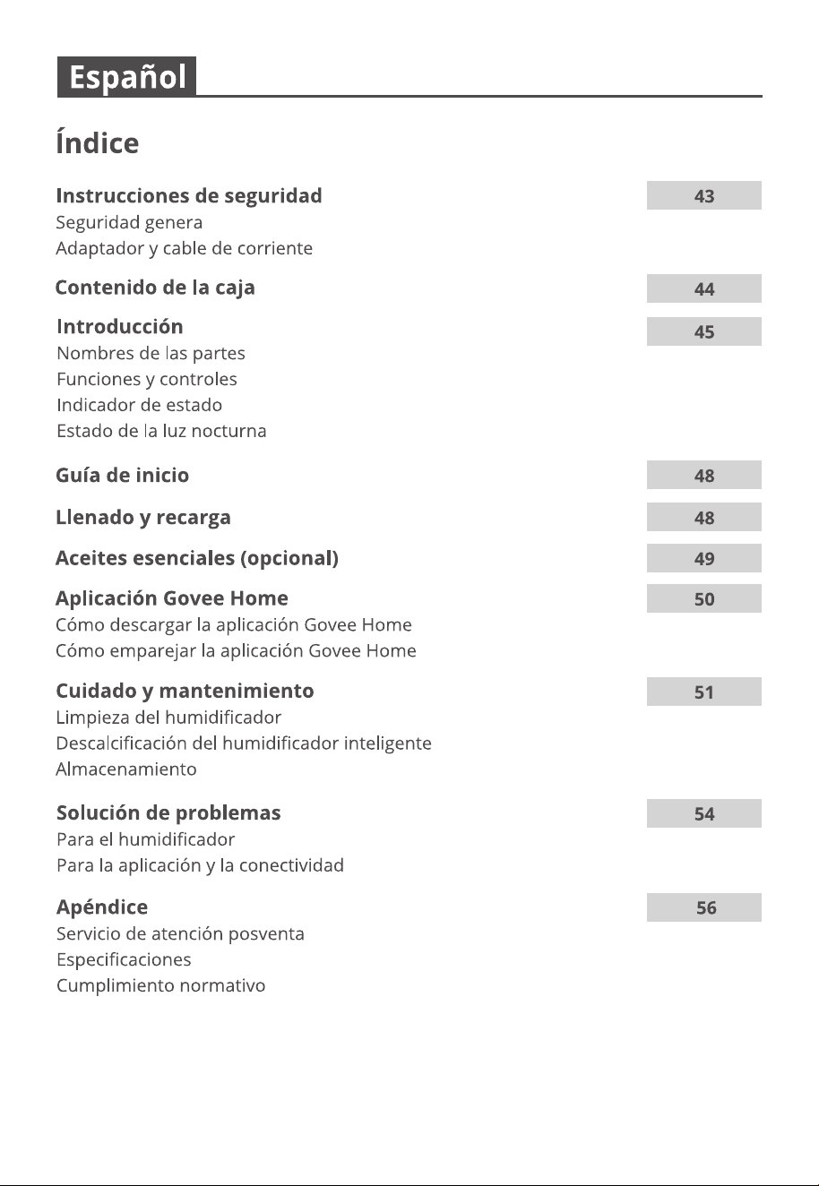The width and height of the screenshot is (819, 1186).
Task: Select Llenado y recarga heading
Action: (143, 517)
